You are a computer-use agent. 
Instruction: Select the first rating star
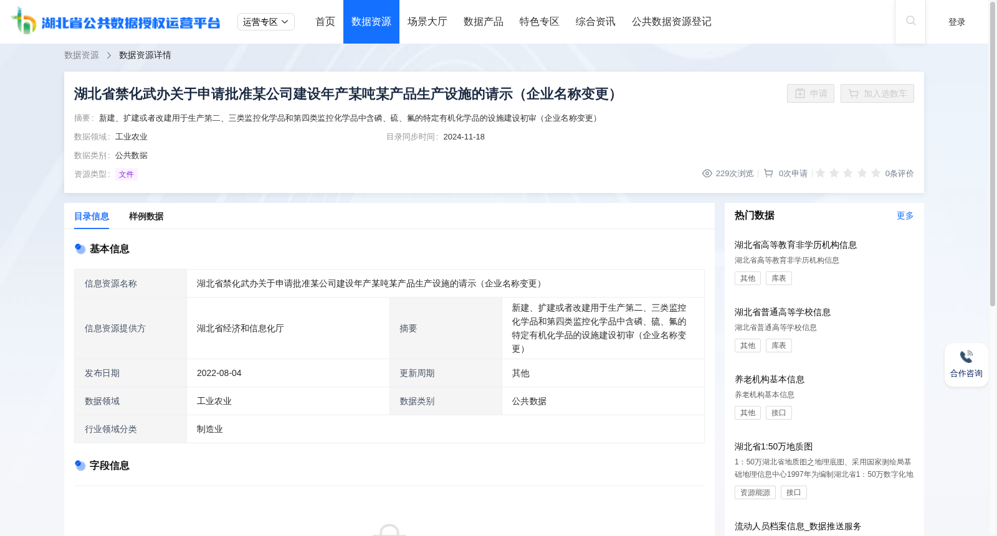pos(821,173)
